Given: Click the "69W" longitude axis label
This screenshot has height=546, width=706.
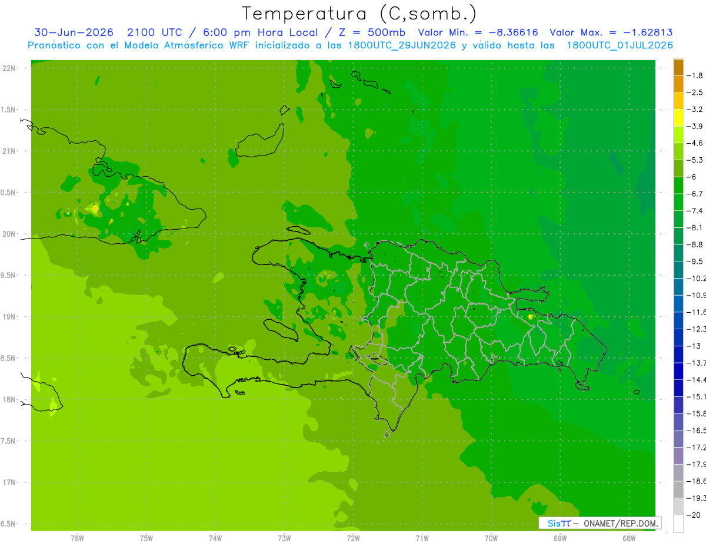Looking at the screenshot, I should pyautogui.click(x=560, y=538).
